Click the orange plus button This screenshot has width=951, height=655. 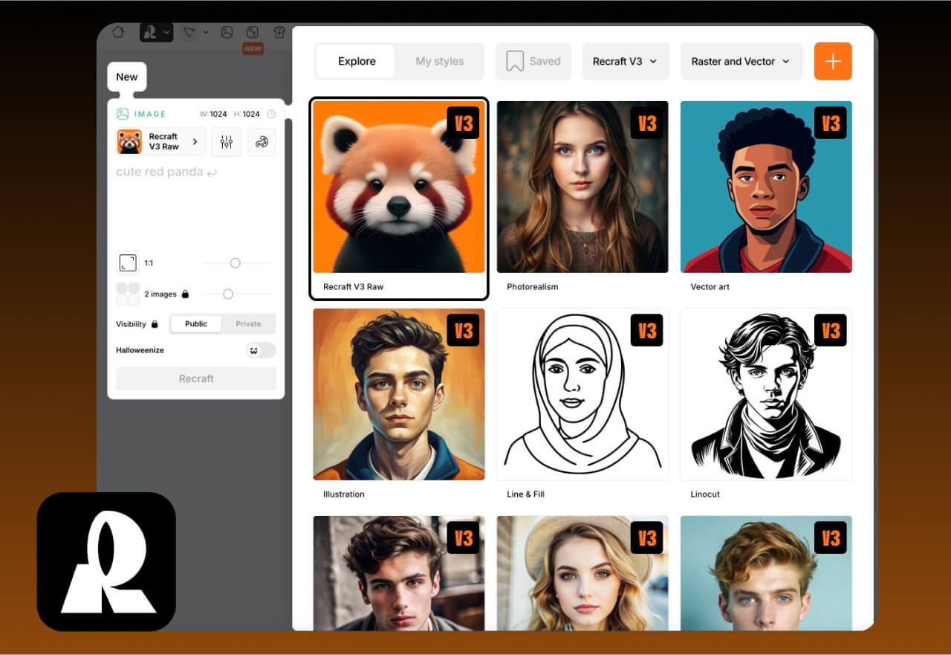[x=833, y=61]
